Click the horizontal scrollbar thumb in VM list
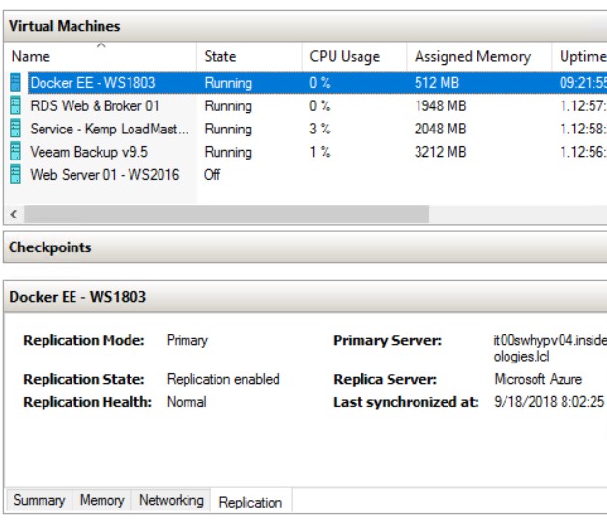The width and height of the screenshot is (607, 523). click(227, 214)
